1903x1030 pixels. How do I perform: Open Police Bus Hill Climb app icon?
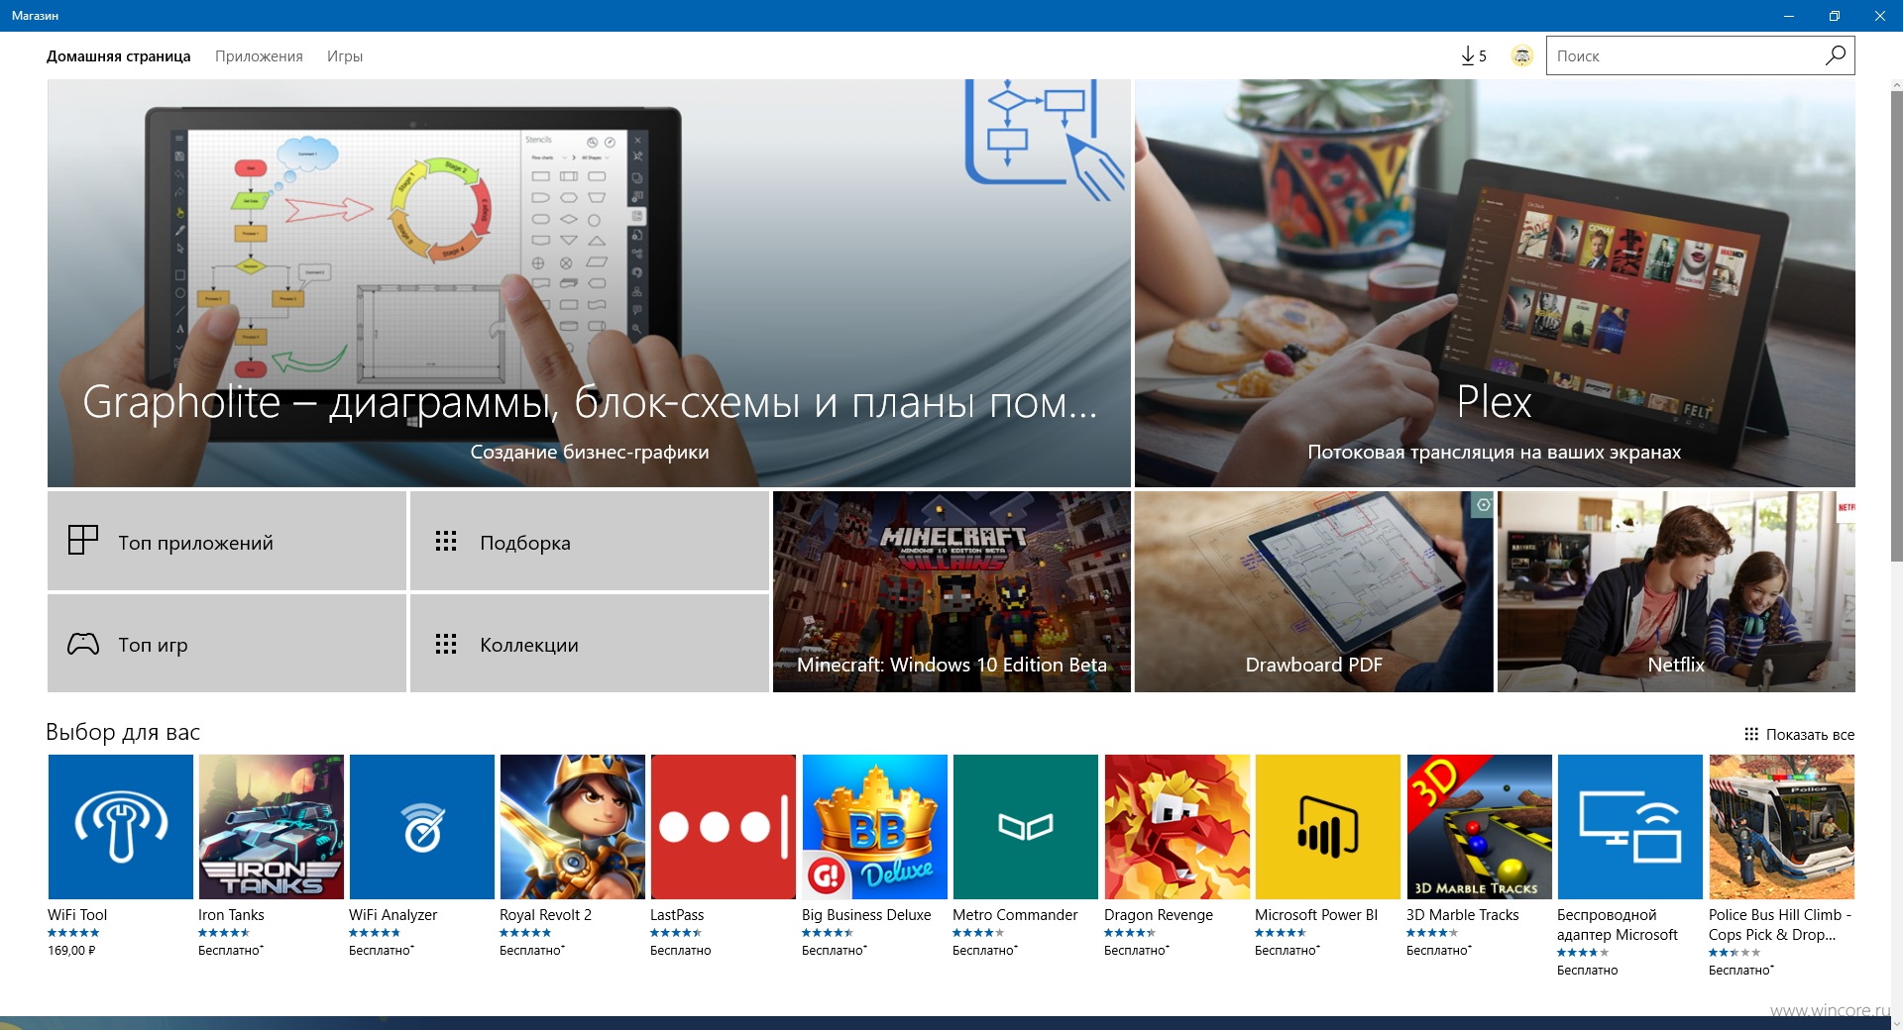[x=1781, y=827]
